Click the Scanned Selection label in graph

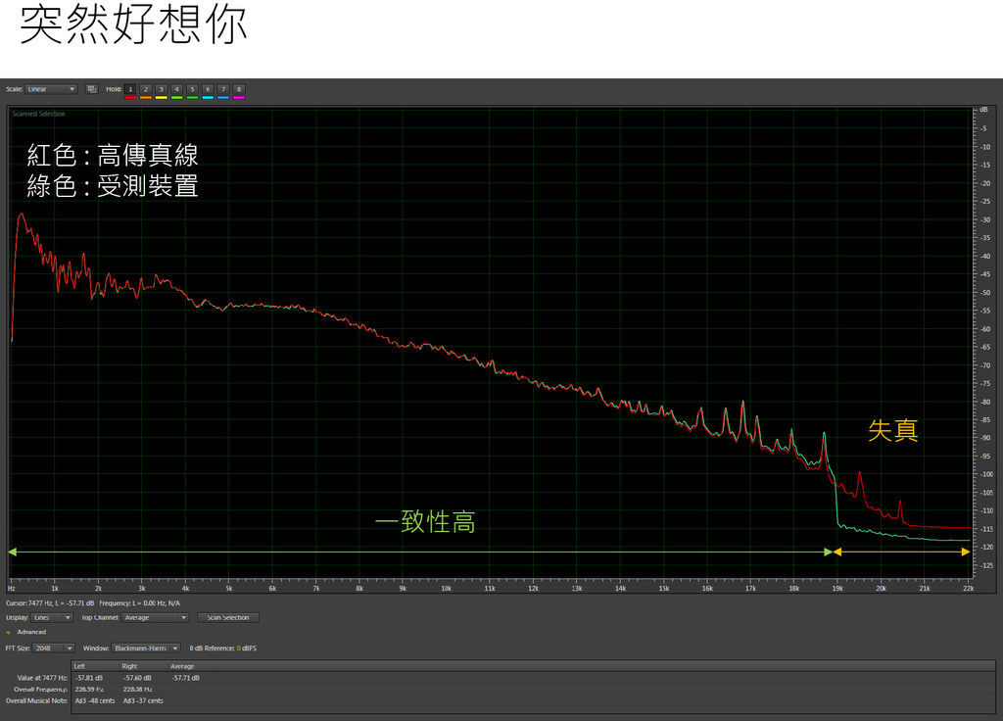(38, 114)
